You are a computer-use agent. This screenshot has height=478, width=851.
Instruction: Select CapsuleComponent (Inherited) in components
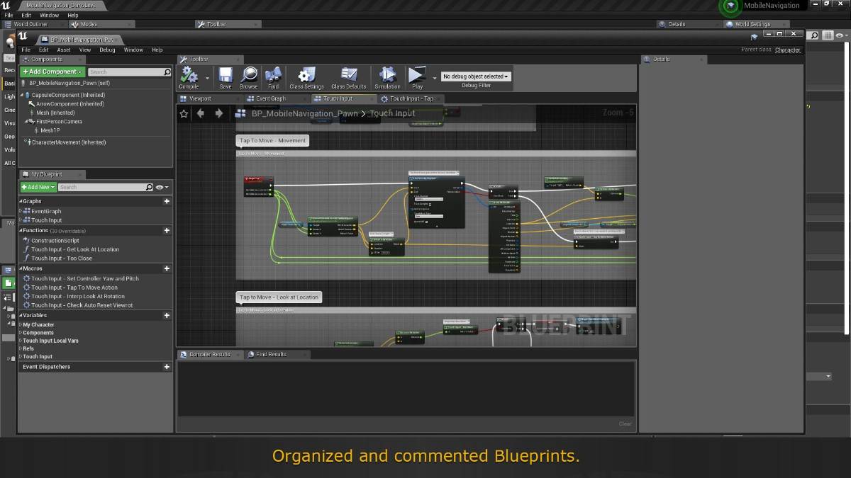[x=68, y=95]
